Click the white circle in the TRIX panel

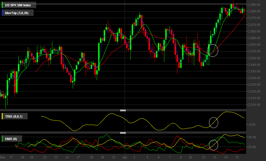coord(213,122)
